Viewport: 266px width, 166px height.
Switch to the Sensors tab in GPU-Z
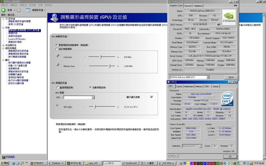click(x=188, y=6)
